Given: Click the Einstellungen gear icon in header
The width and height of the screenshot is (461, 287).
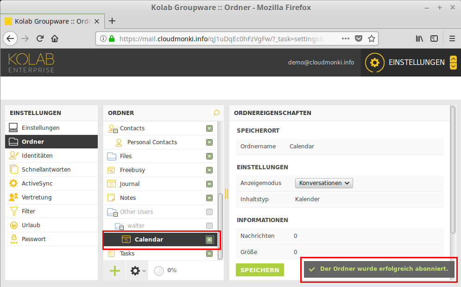Looking at the screenshot, I should coord(374,63).
